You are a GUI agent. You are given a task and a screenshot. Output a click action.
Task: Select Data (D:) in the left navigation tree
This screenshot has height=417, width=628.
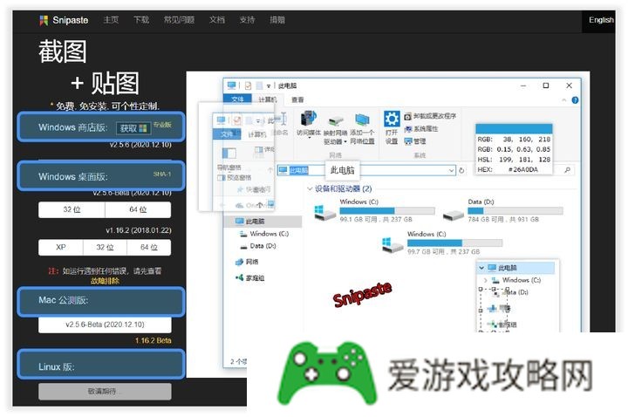click(x=257, y=246)
